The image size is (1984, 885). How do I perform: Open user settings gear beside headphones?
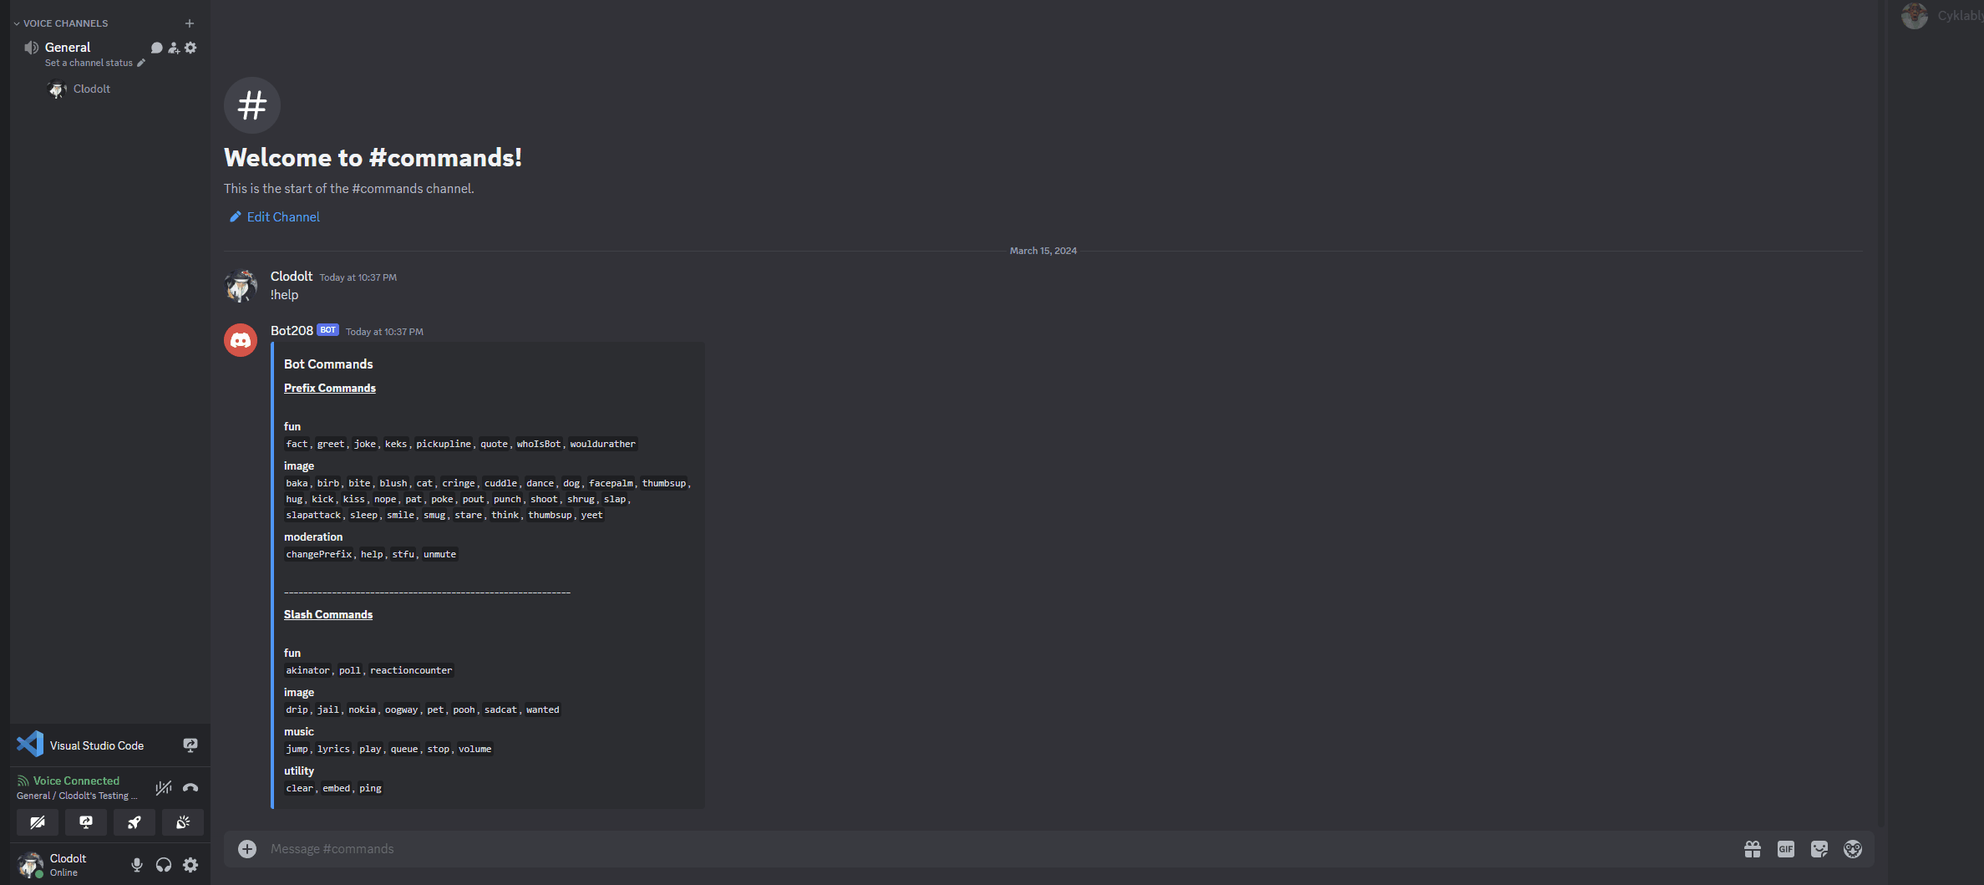coord(190,865)
